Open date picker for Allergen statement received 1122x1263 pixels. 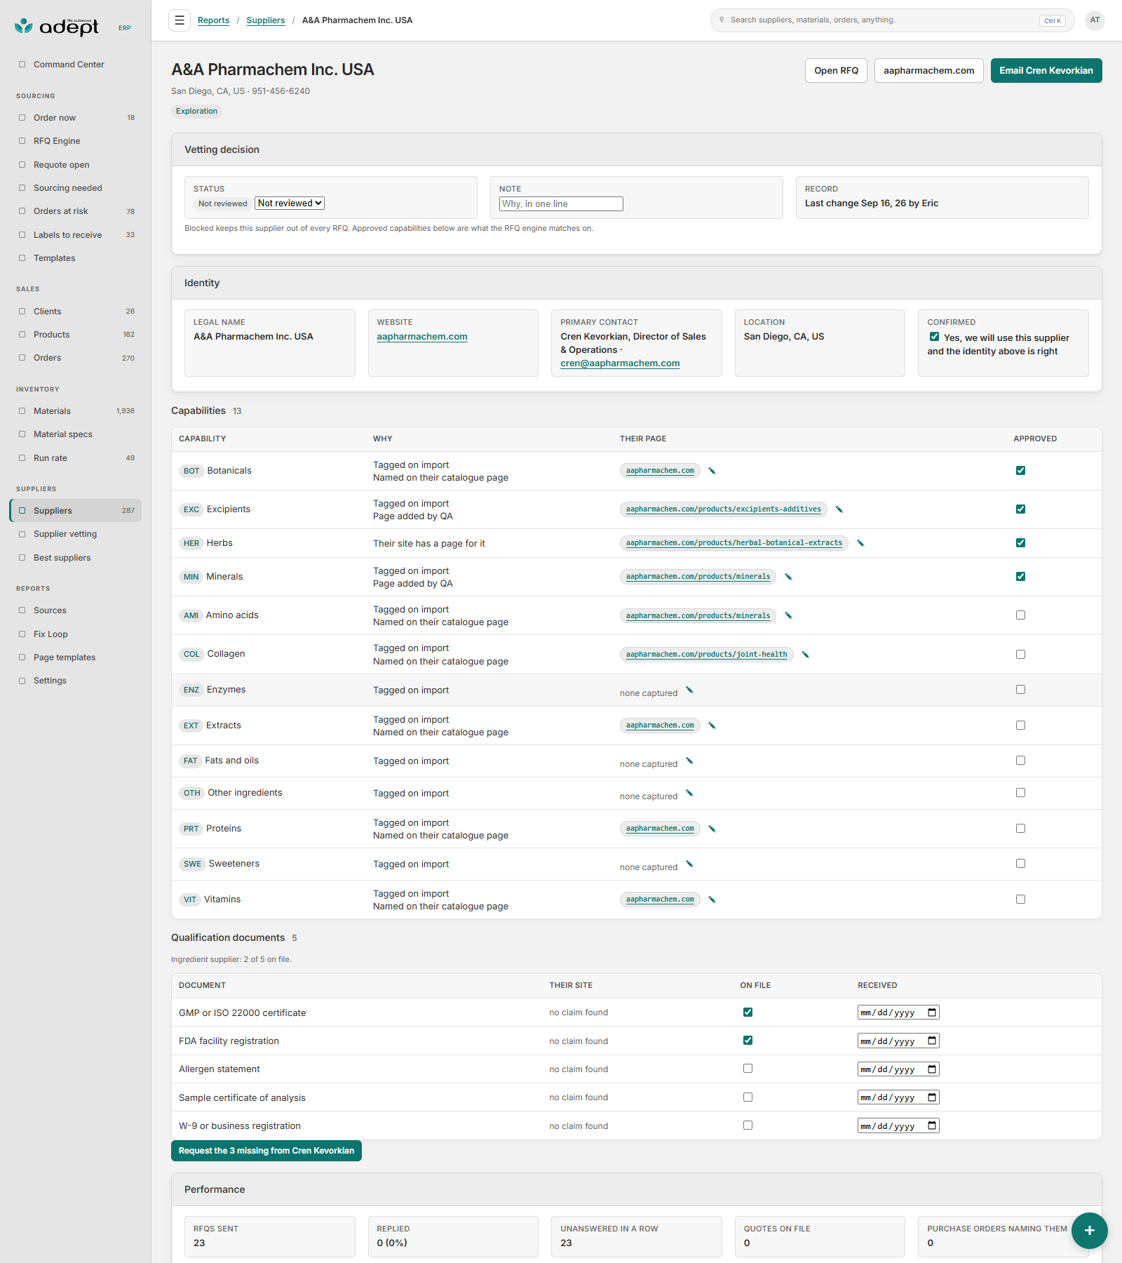tap(932, 1069)
